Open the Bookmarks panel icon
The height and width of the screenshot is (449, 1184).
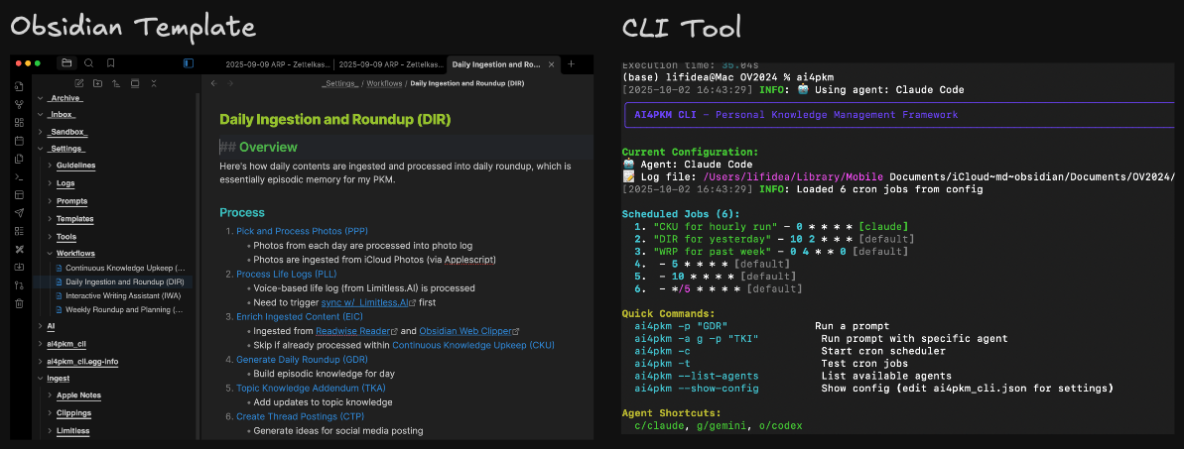pyautogui.click(x=110, y=63)
